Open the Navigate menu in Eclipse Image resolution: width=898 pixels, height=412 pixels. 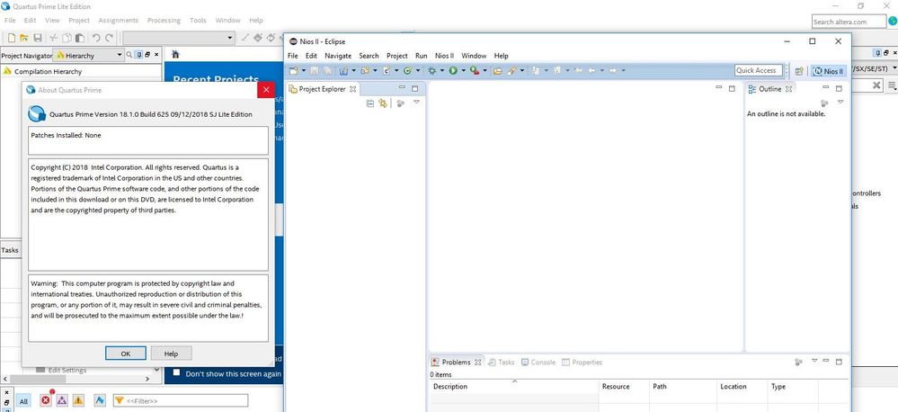pos(338,56)
